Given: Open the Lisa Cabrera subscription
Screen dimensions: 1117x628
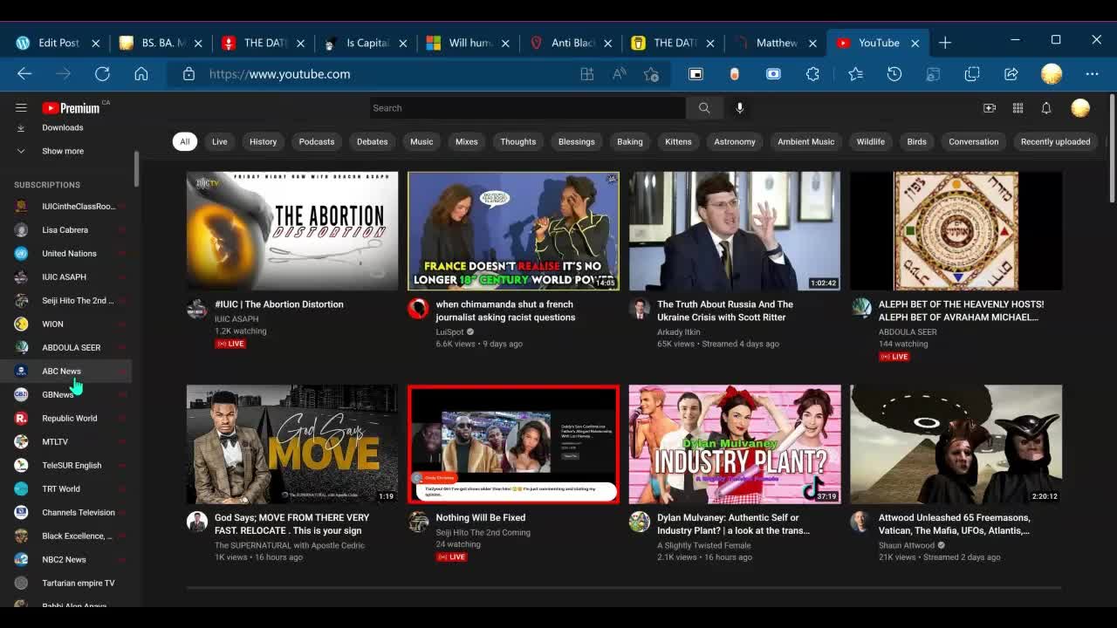Looking at the screenshot, I should pos(66,229).
